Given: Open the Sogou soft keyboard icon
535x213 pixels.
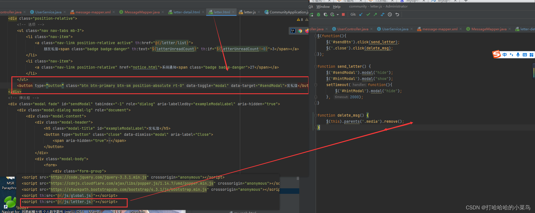Looking at the screenshot, I should coord(525,55).
